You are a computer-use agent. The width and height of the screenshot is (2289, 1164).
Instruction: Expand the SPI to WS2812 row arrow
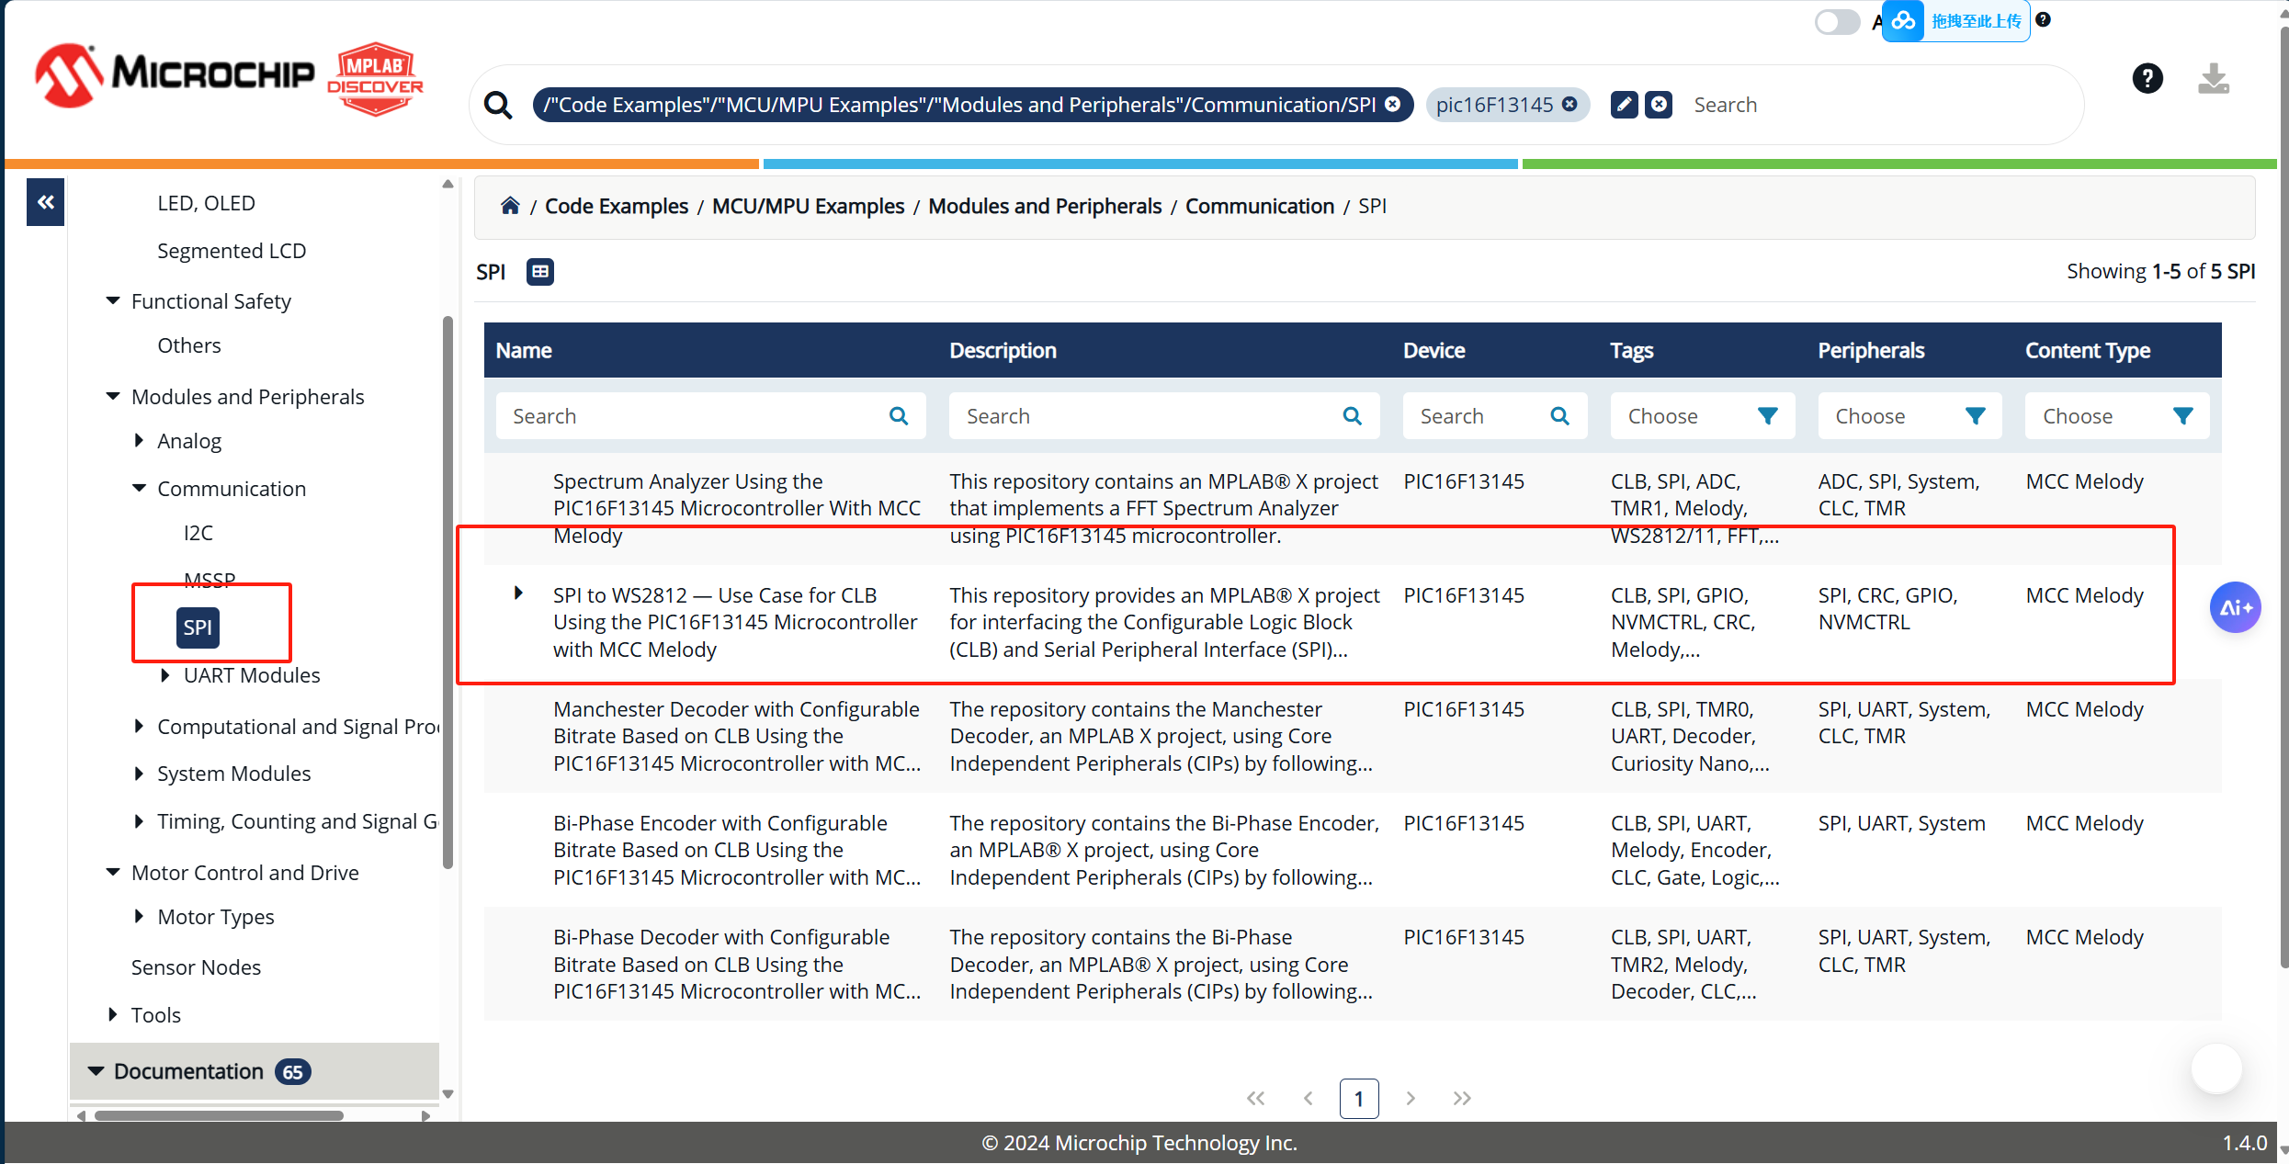pos(518,594)
